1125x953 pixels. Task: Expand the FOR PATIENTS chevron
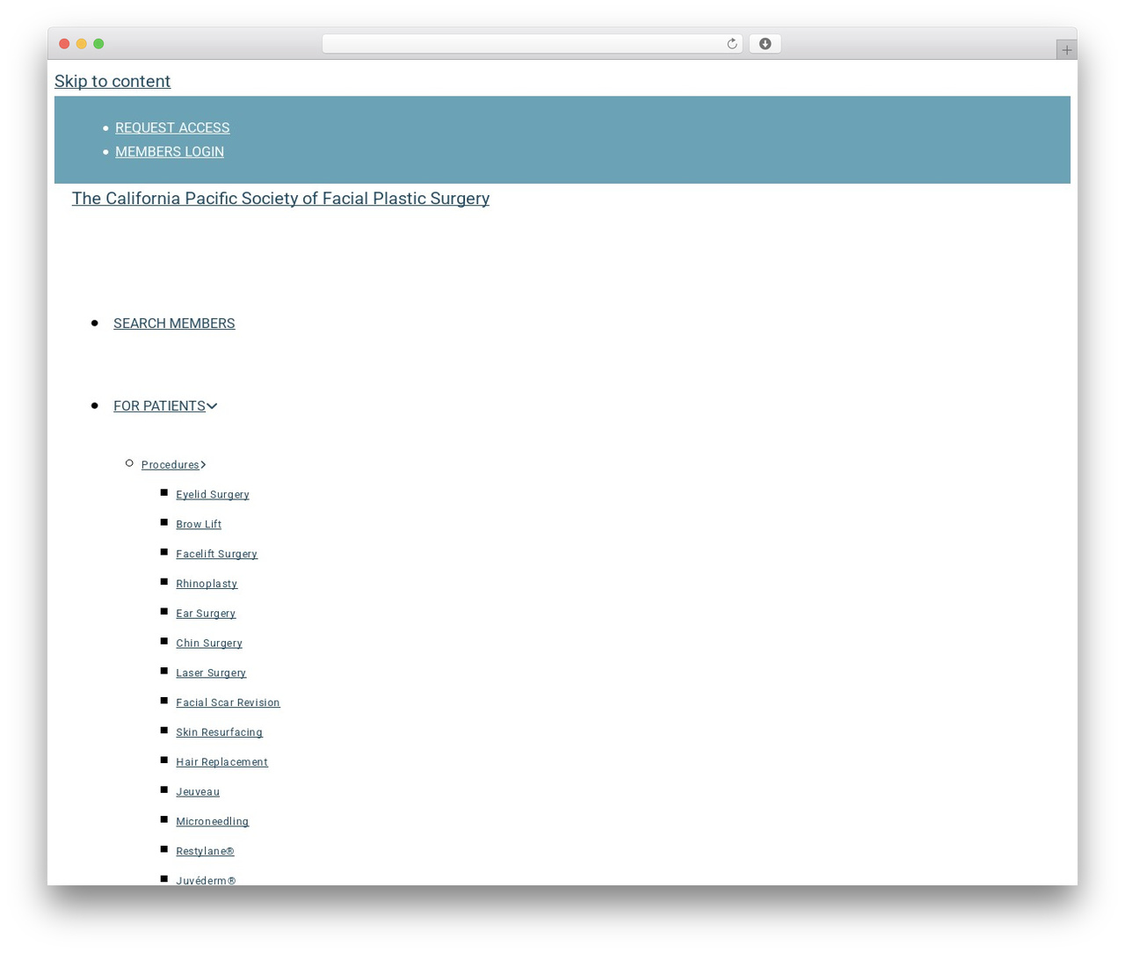click(x=212, y=406)
